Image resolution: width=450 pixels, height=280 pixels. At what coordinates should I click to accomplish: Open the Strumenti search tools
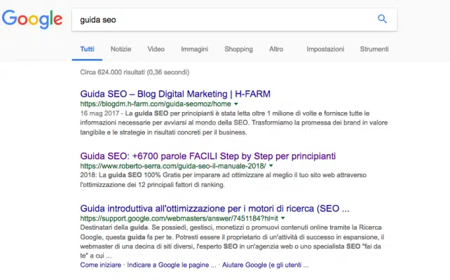(x=374, y=49)
